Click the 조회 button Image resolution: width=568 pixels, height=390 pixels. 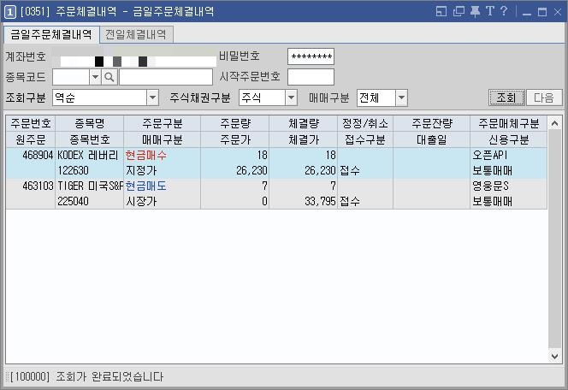click(506, 97)
